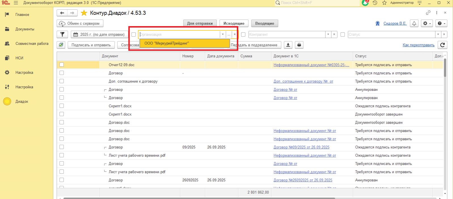
Task: Click Подписать и отправить button
Action: [x=91, y=45]
